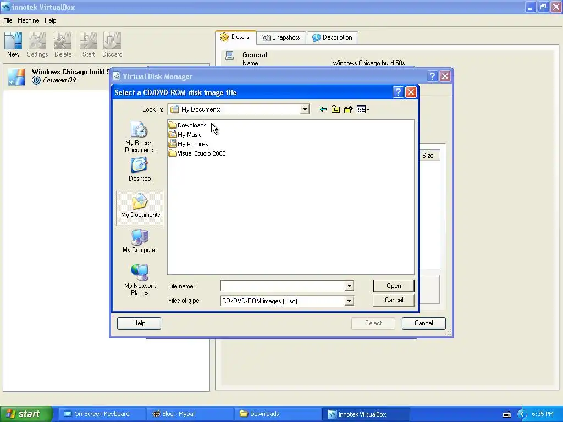
Task: Select My Documents in places bar
Action: tap(140, 208)
